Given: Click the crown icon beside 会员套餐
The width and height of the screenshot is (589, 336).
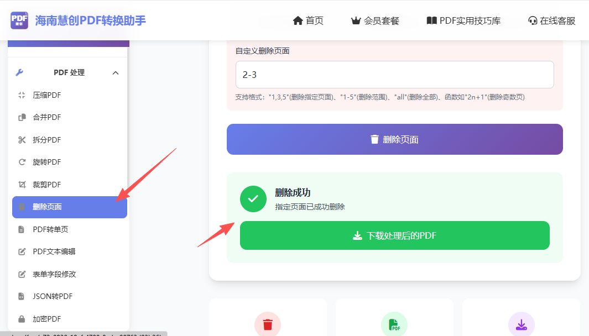Looking at the screenshot, I should [x=356, y=20].
